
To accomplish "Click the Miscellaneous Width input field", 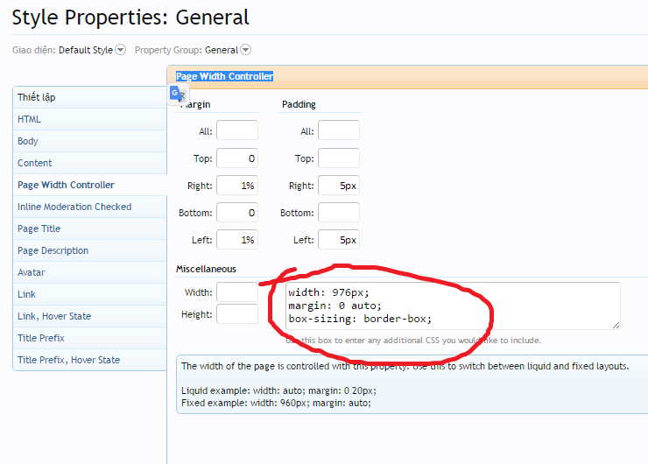I will [237, 292].
